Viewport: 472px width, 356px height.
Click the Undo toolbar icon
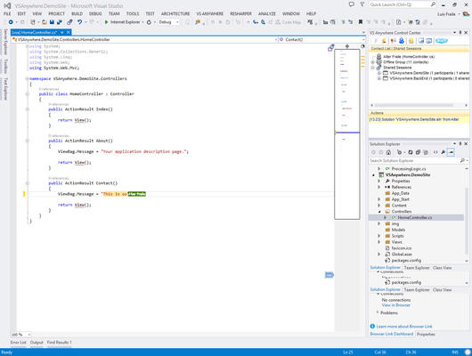click(79, 22)
